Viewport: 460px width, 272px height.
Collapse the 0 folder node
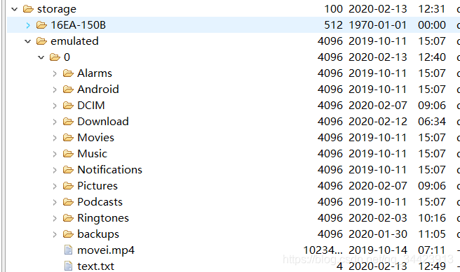coord(41,57)
